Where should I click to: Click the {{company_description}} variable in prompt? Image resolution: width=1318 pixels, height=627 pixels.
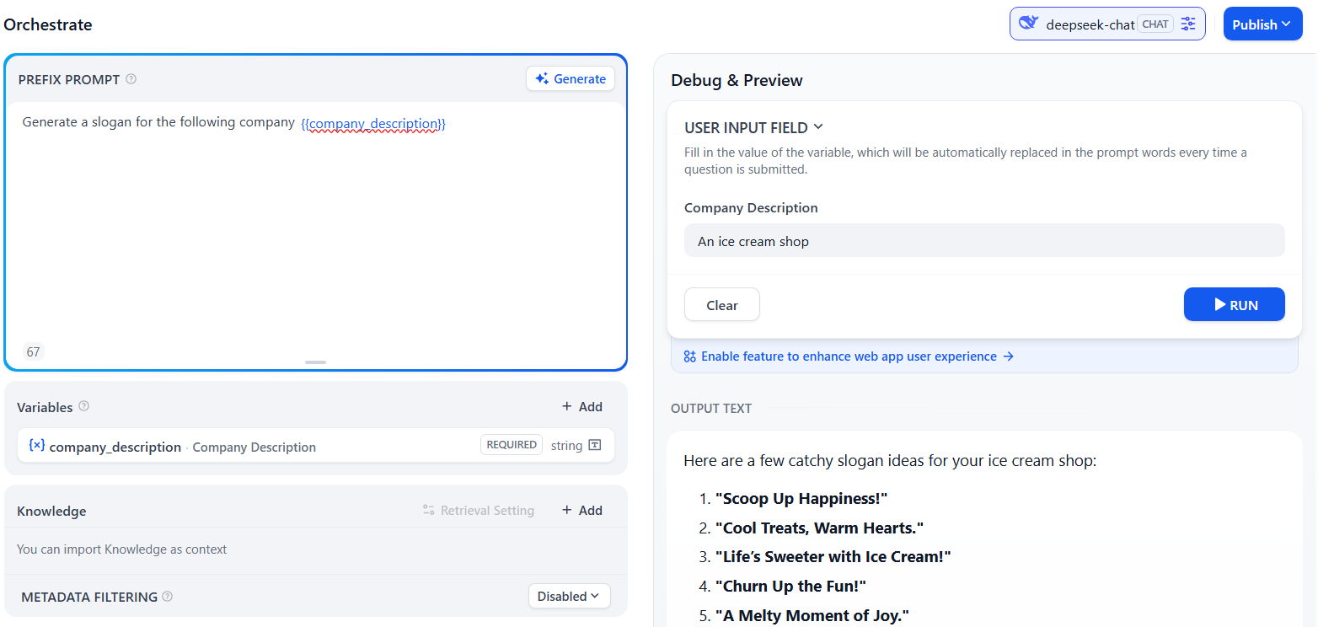click(373, 124)
